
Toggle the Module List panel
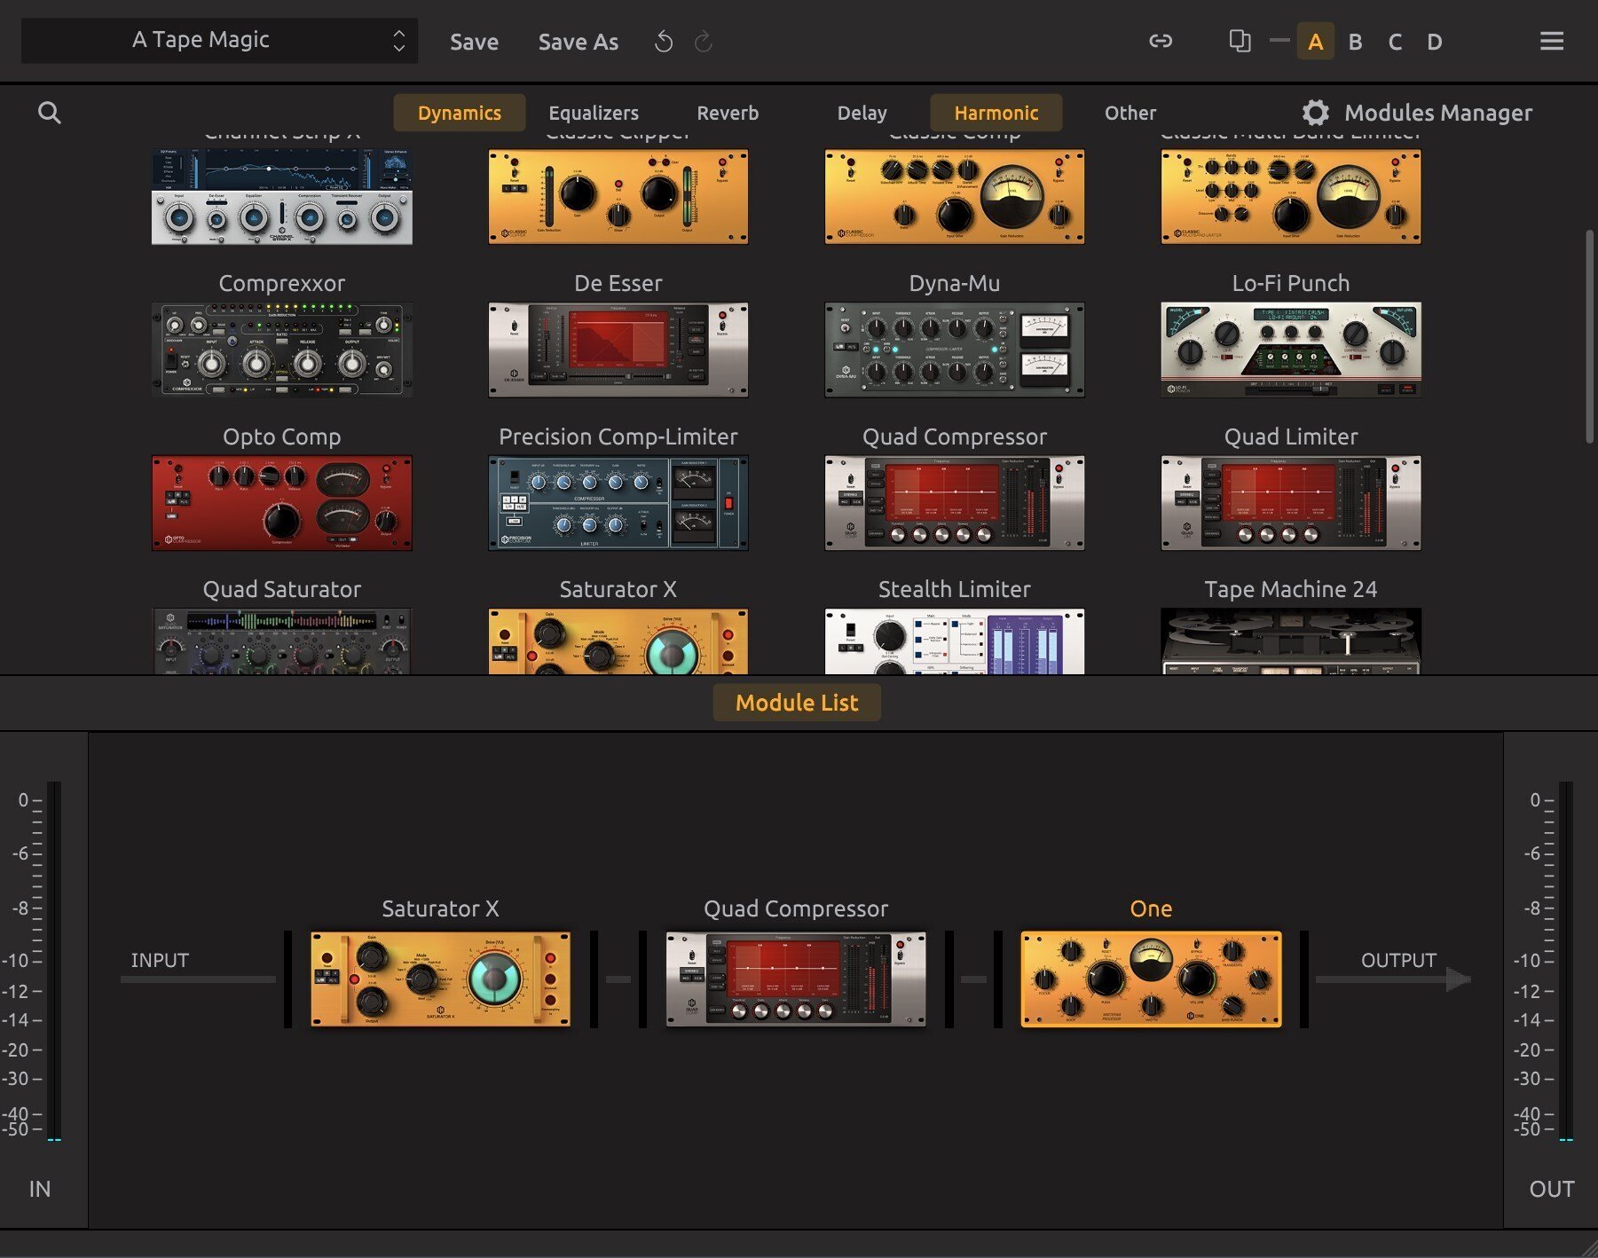pos(796,702)
